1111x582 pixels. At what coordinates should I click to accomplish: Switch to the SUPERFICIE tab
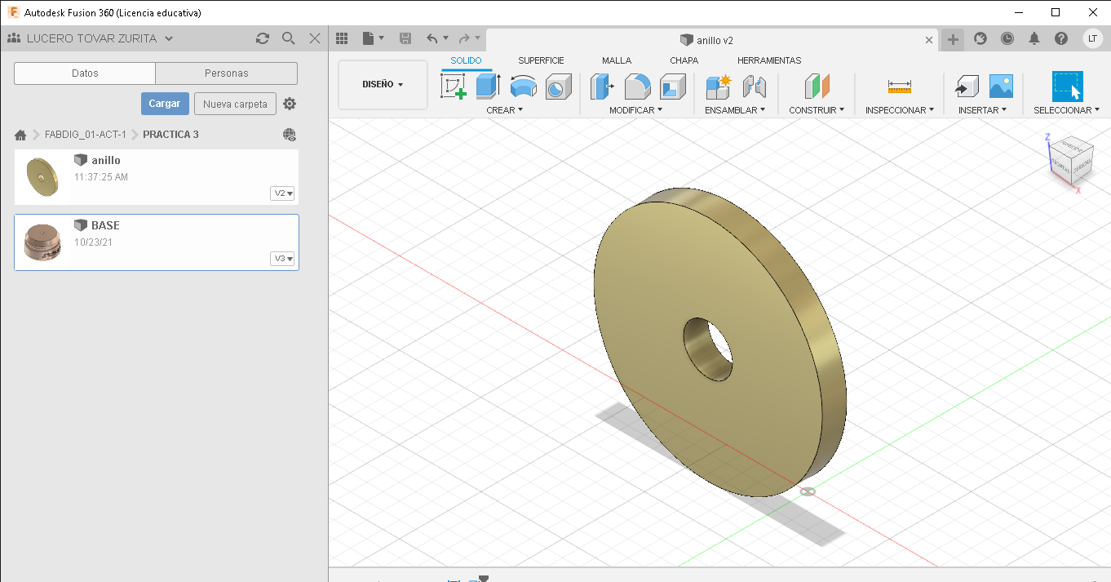click(541, 60)
